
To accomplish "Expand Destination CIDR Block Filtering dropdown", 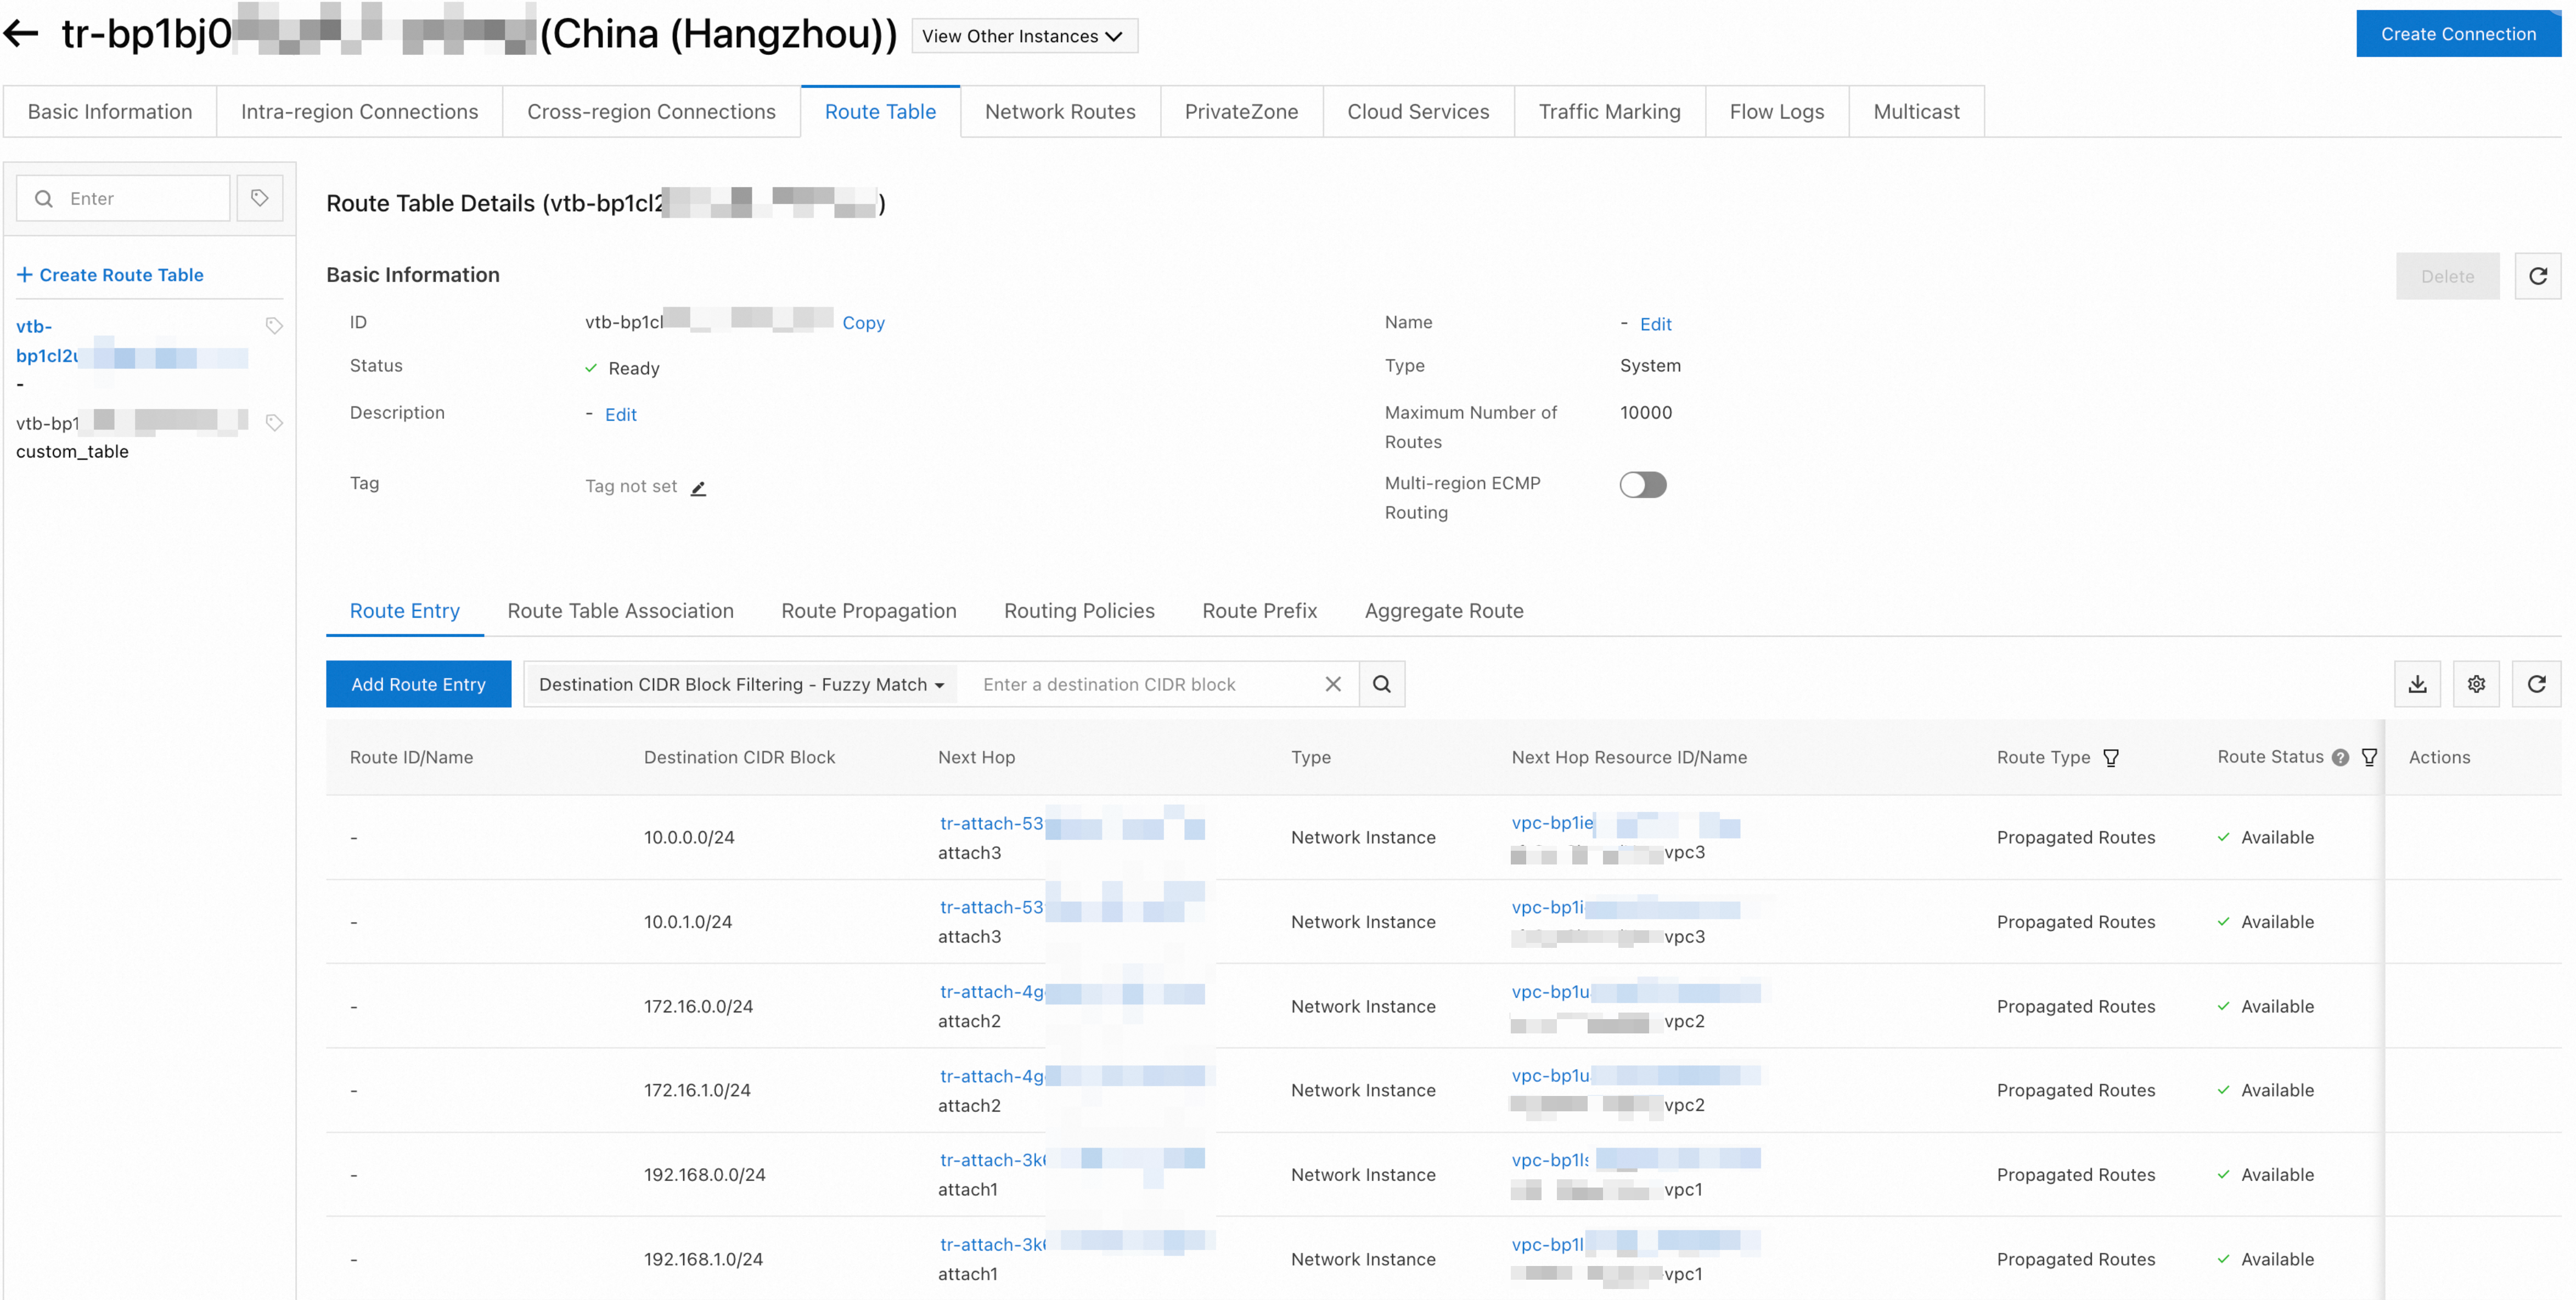I will point(741,685).
